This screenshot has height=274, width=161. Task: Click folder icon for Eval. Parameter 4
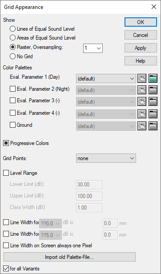[153, 114]
